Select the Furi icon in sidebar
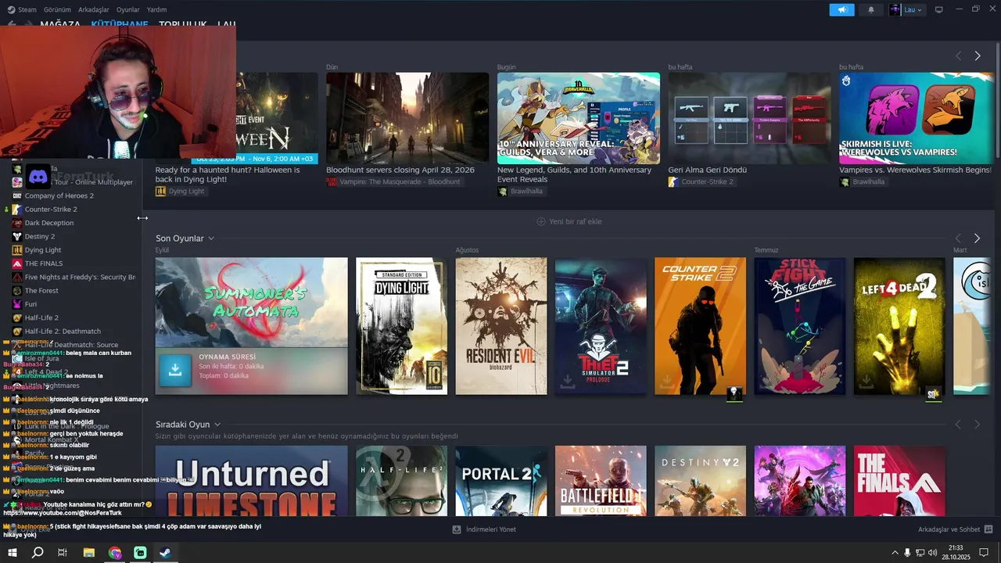The width and height of the screenshot is (1001, 563). (17, 304)
